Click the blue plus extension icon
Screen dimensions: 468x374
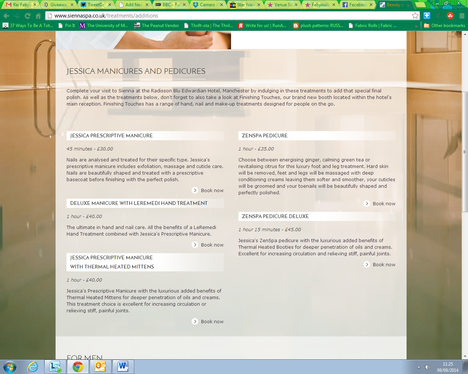427,16
